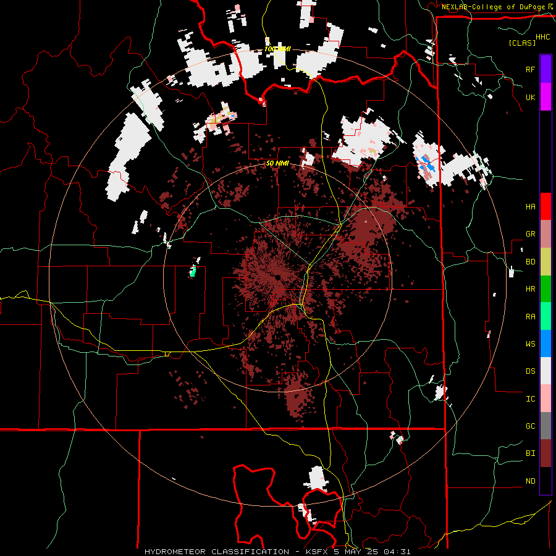The width and height of the screenshot is (556, 556).
Task: Click the magenta UK color swatch
Action: tap(545, 97)
